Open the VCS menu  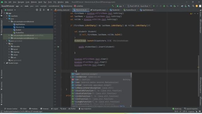pos(55,2)
